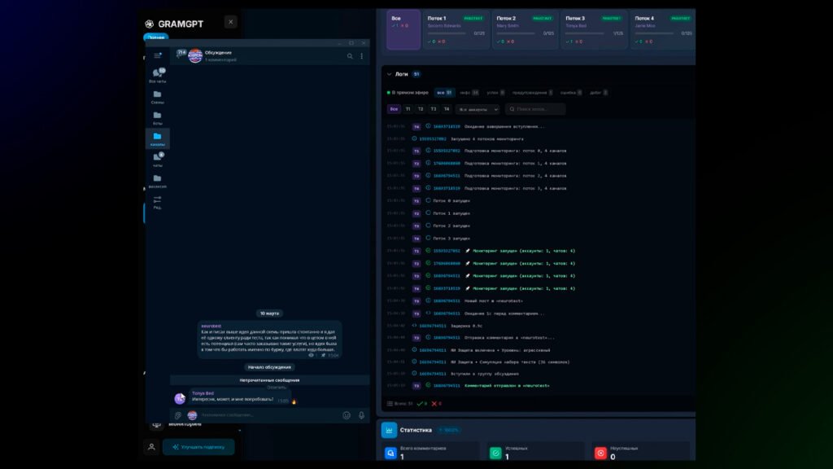Click the log search field
Image resolution: width=833 pixels, height=469 pixels.
(535, 109)
